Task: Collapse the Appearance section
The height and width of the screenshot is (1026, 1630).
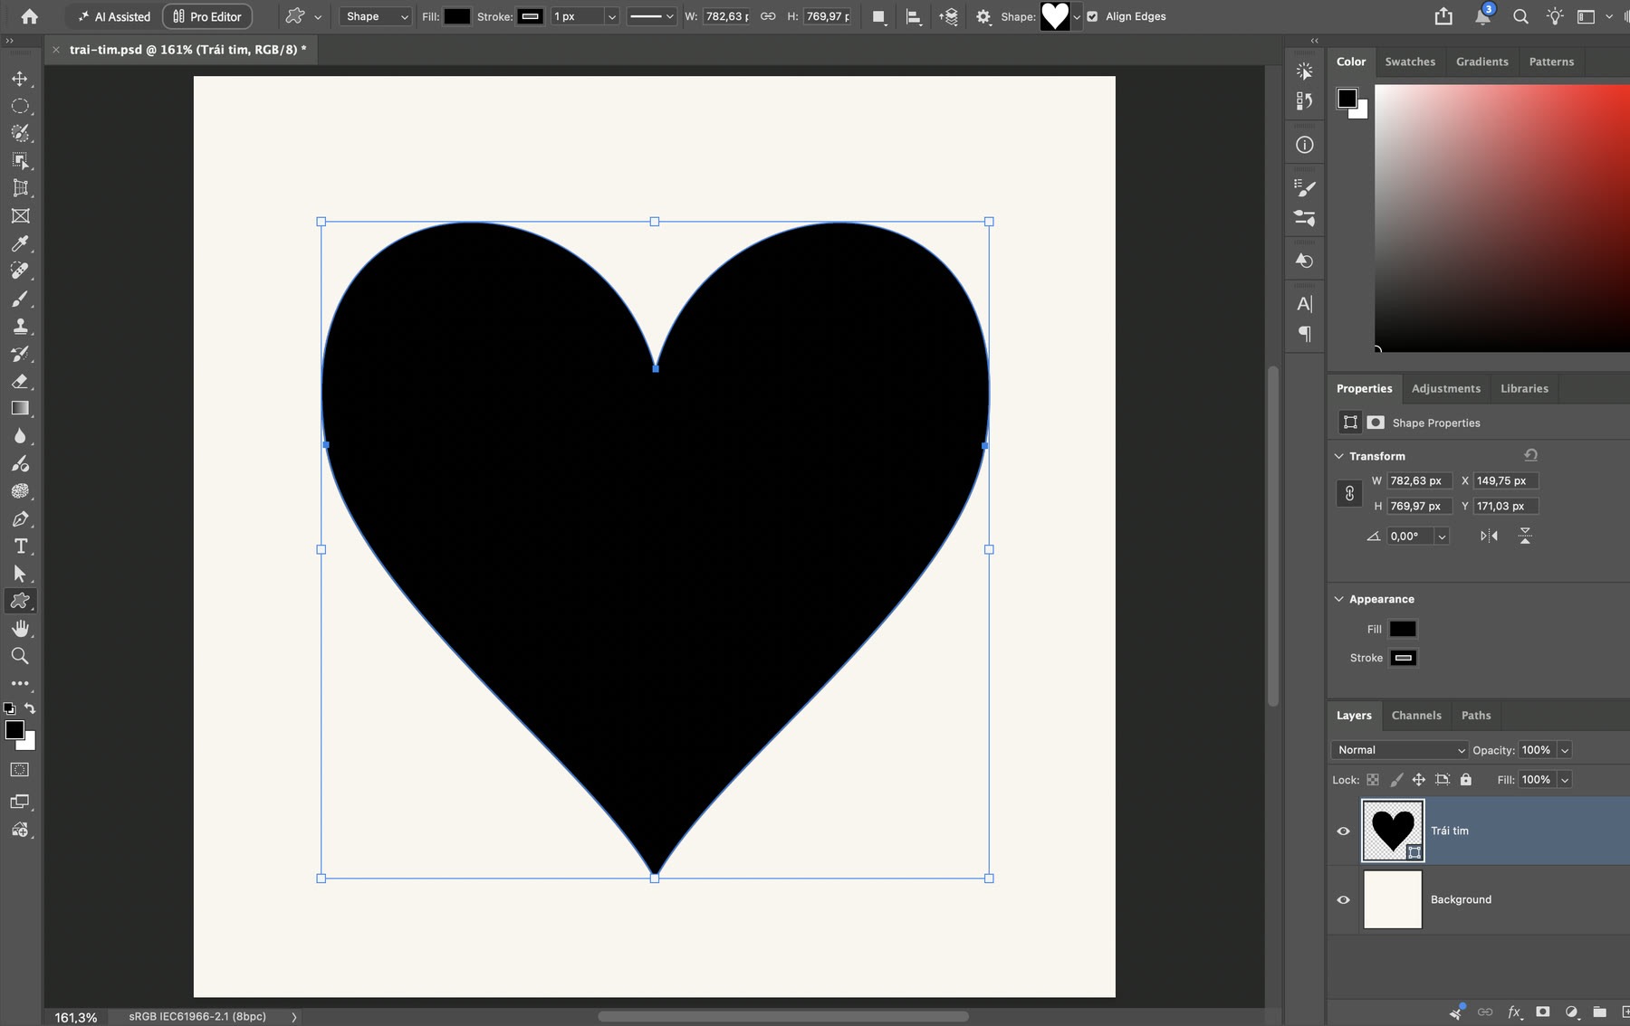Action: click(1339, 598)
